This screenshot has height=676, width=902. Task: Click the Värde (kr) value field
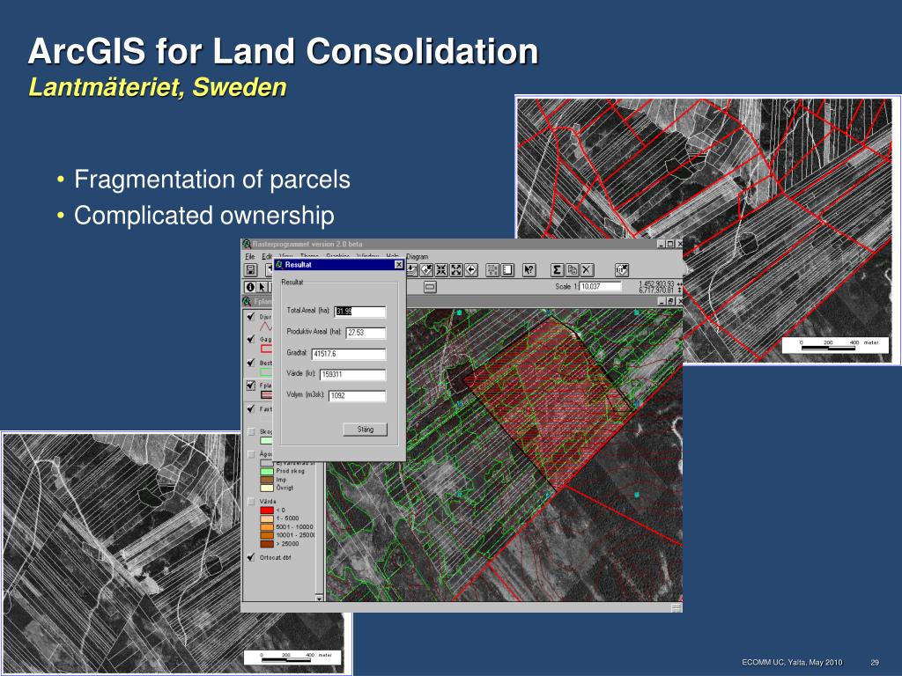(352, 375)
